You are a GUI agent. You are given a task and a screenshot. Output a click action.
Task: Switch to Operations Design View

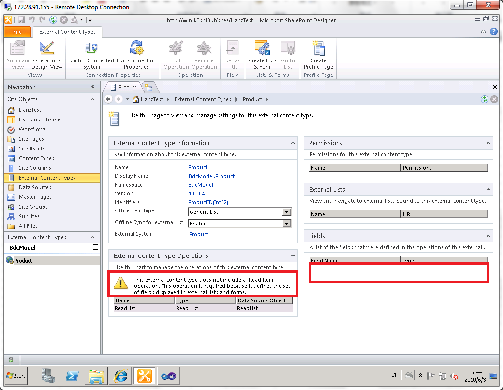[47, 55]
